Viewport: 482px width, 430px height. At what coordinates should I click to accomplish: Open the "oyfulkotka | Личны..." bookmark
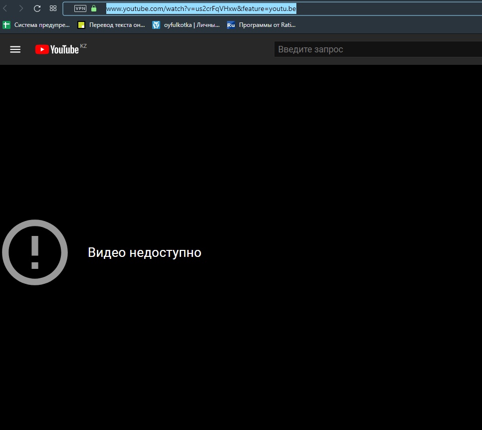tap(192, 24)
